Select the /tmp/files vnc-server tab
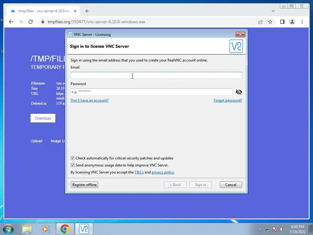This screenshot has width=313, height=235. point(43,11)
